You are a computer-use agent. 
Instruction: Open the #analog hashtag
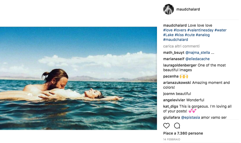[203, 35]
